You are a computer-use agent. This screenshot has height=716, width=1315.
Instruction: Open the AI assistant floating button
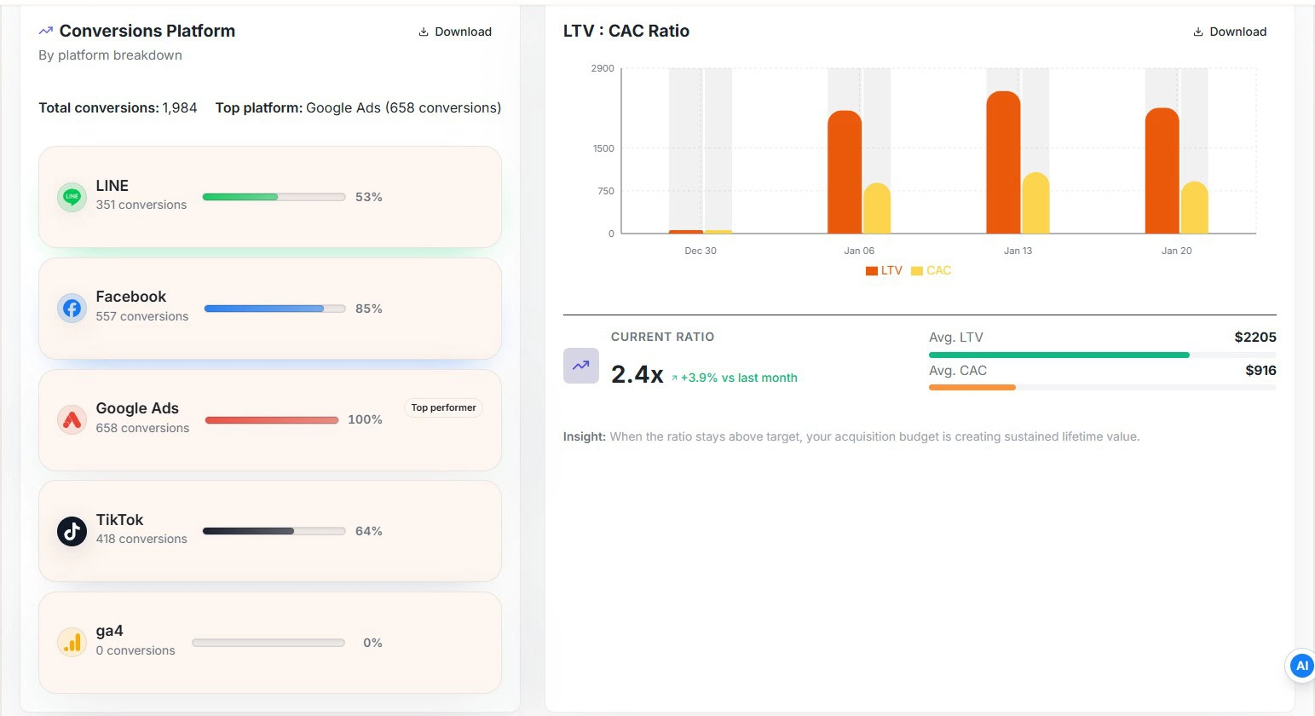pos(1301,666)
